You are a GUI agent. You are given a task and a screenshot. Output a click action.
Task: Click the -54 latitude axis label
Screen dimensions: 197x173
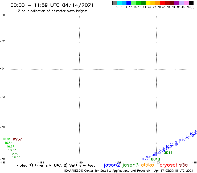tap(2, 69)
